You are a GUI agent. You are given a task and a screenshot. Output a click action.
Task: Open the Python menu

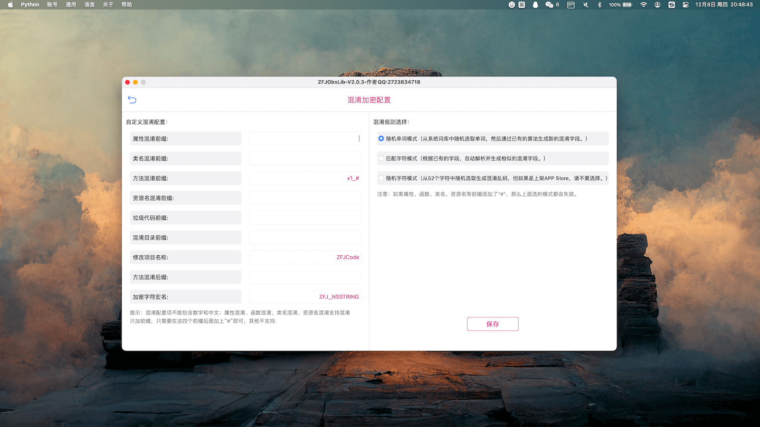30,5
